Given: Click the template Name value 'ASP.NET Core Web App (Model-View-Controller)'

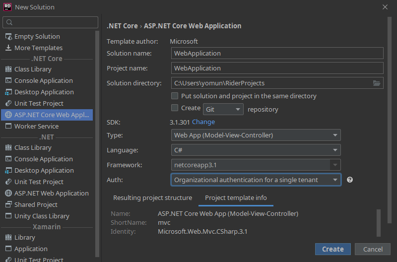Looking at the screenshot, I should click(x=228, y=214).
